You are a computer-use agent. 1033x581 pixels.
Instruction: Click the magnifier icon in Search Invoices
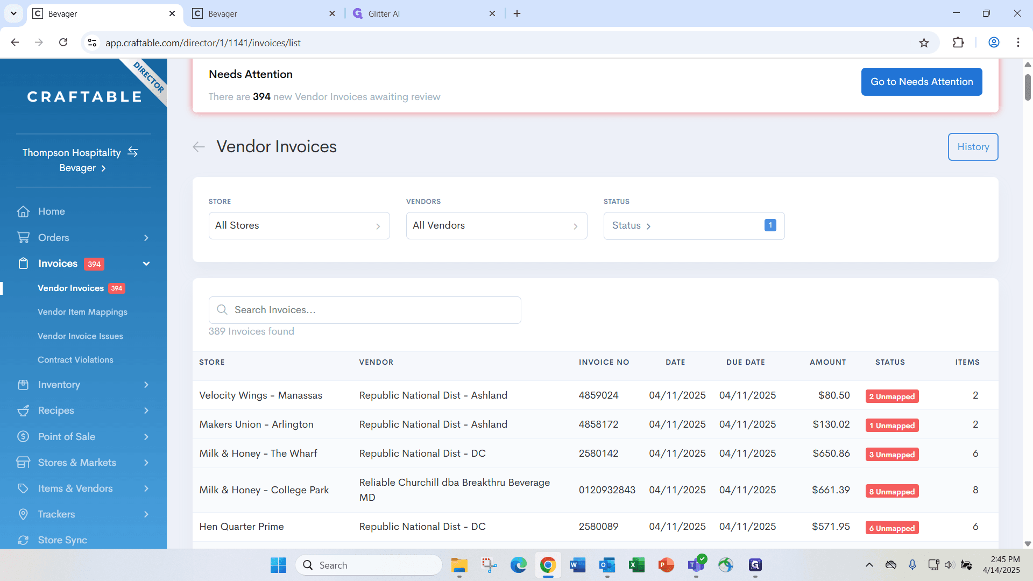point(222,310)
